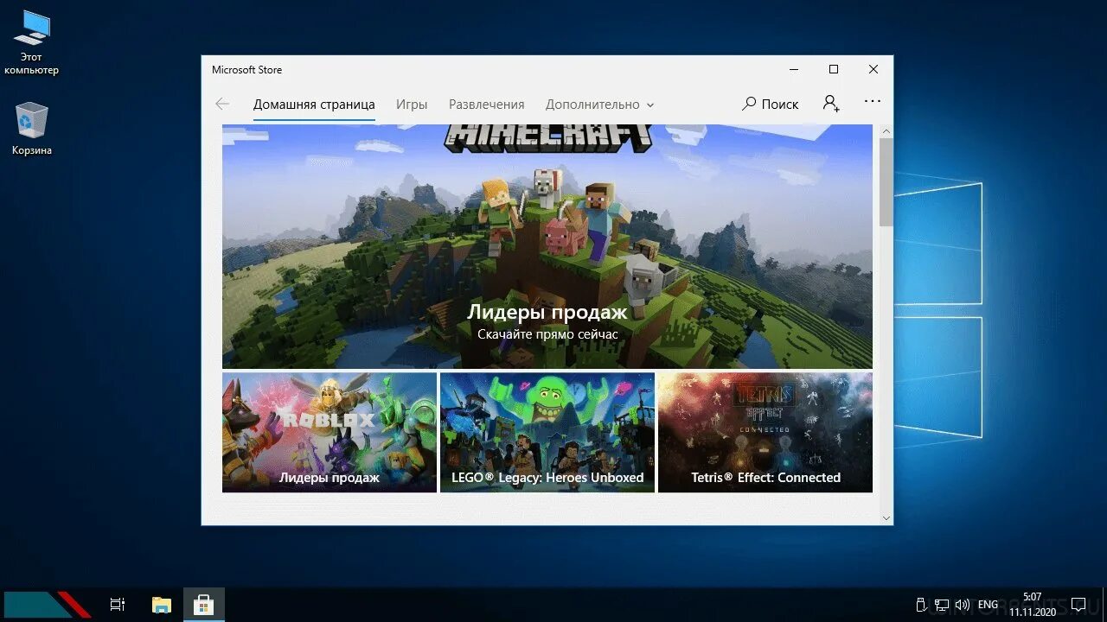Open This PC desktop icon
Image resolution: width=1107 pixels, height=622 pixels.
[32, 42]
